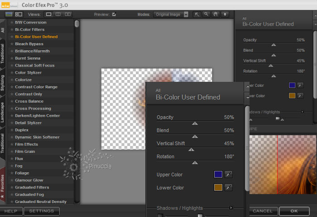The height and width of the screenshot is (217, 317).
Task: Click the Vertical Shift slider handle in enlarged panel
Action: pos(191,150)
